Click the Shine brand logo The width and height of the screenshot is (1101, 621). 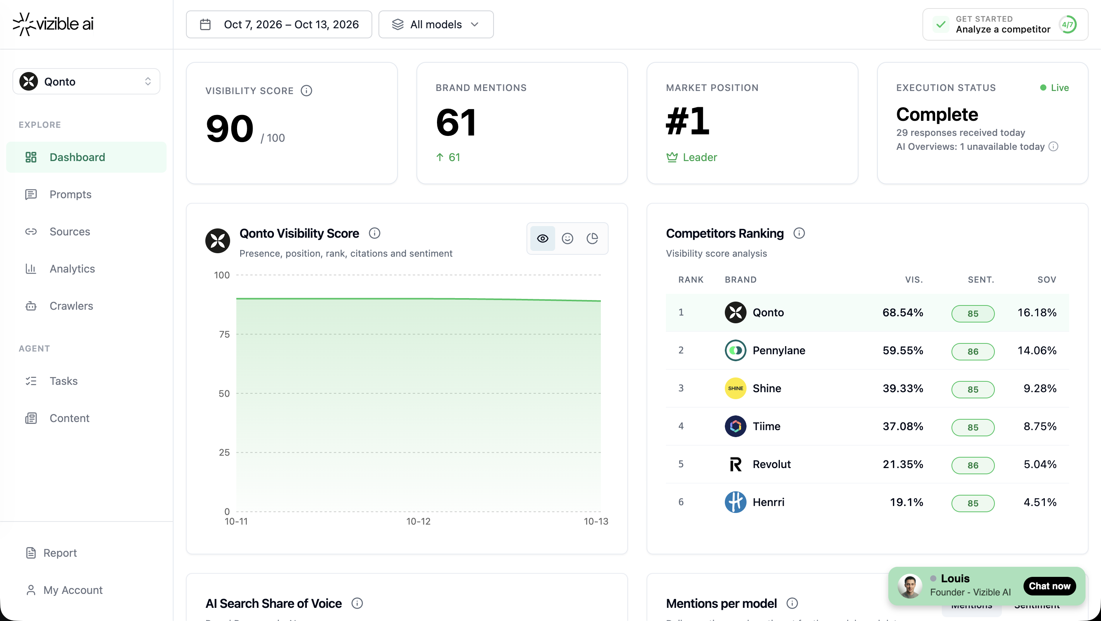click(x=735, y=388)
